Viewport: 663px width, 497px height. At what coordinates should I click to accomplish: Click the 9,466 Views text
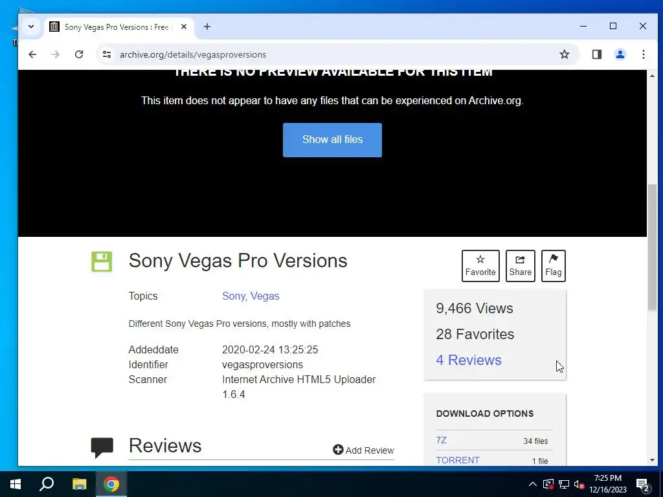[475, 308]
